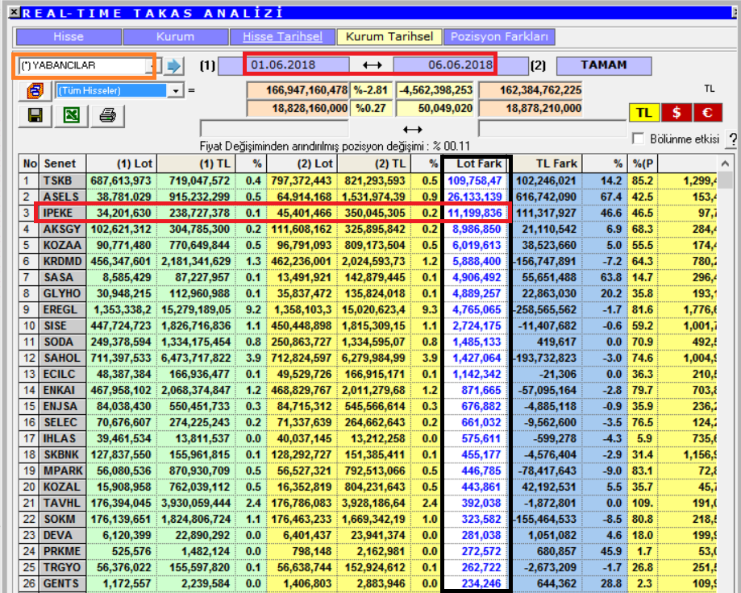Open the YABANCILAR institution dropdown
Image resolution: width=741 pixels, height=593 pixels.
click(x=152, y=65)
